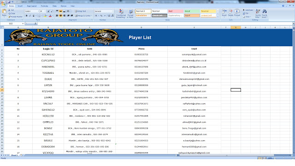The width and height of the screenshot is (295, 166).
Task: Click Decrease Indent
Action: [x=68, y=16]
